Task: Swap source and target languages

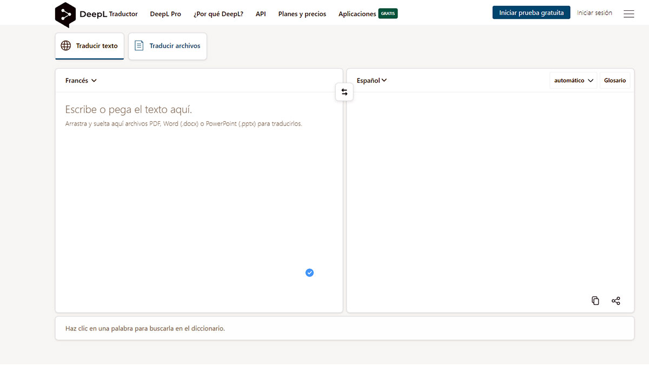Action: (345, 92)
